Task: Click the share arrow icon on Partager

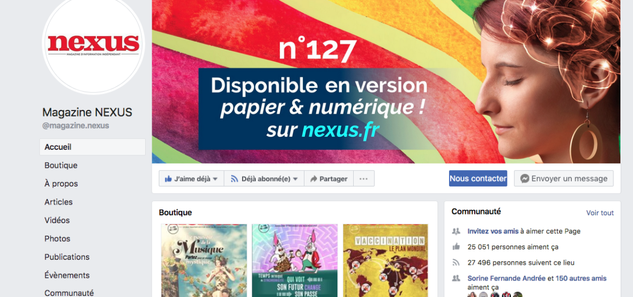Action: (313, 179)
